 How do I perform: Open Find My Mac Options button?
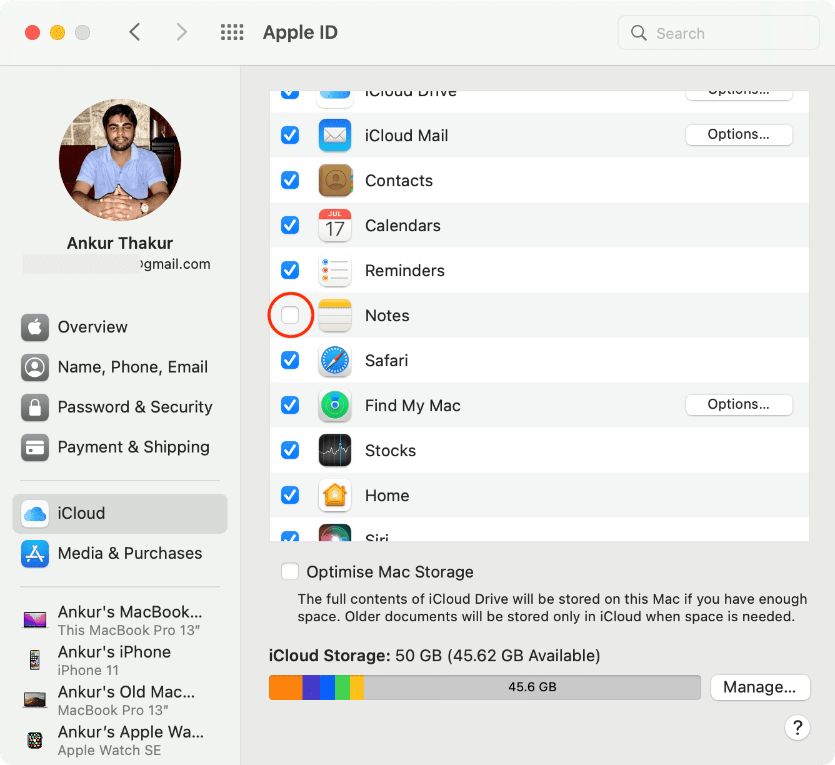739,404
